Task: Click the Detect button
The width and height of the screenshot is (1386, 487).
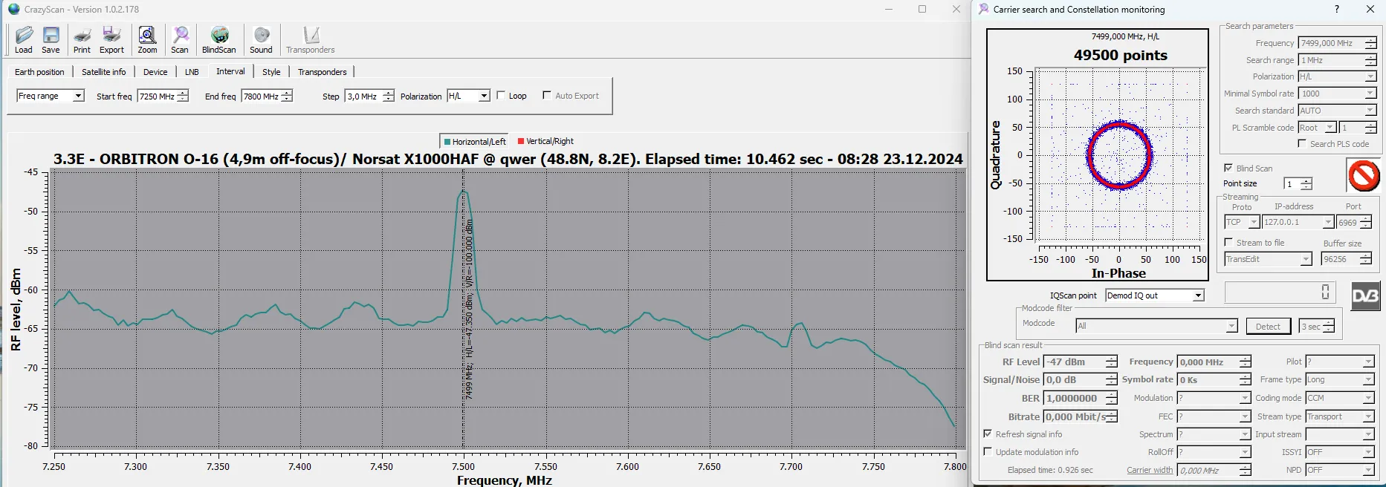Action: (x=1268, y=327)
